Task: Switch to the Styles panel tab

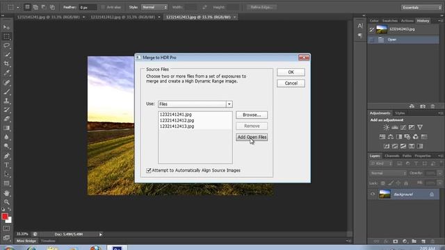Action: [x=400, y=113]
